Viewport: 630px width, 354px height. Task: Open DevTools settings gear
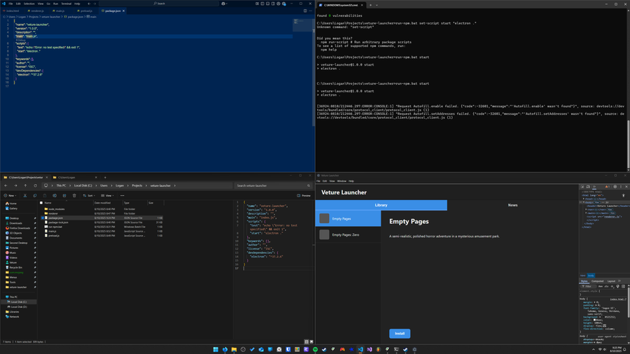pyautogui.click(x=615, y=187)
